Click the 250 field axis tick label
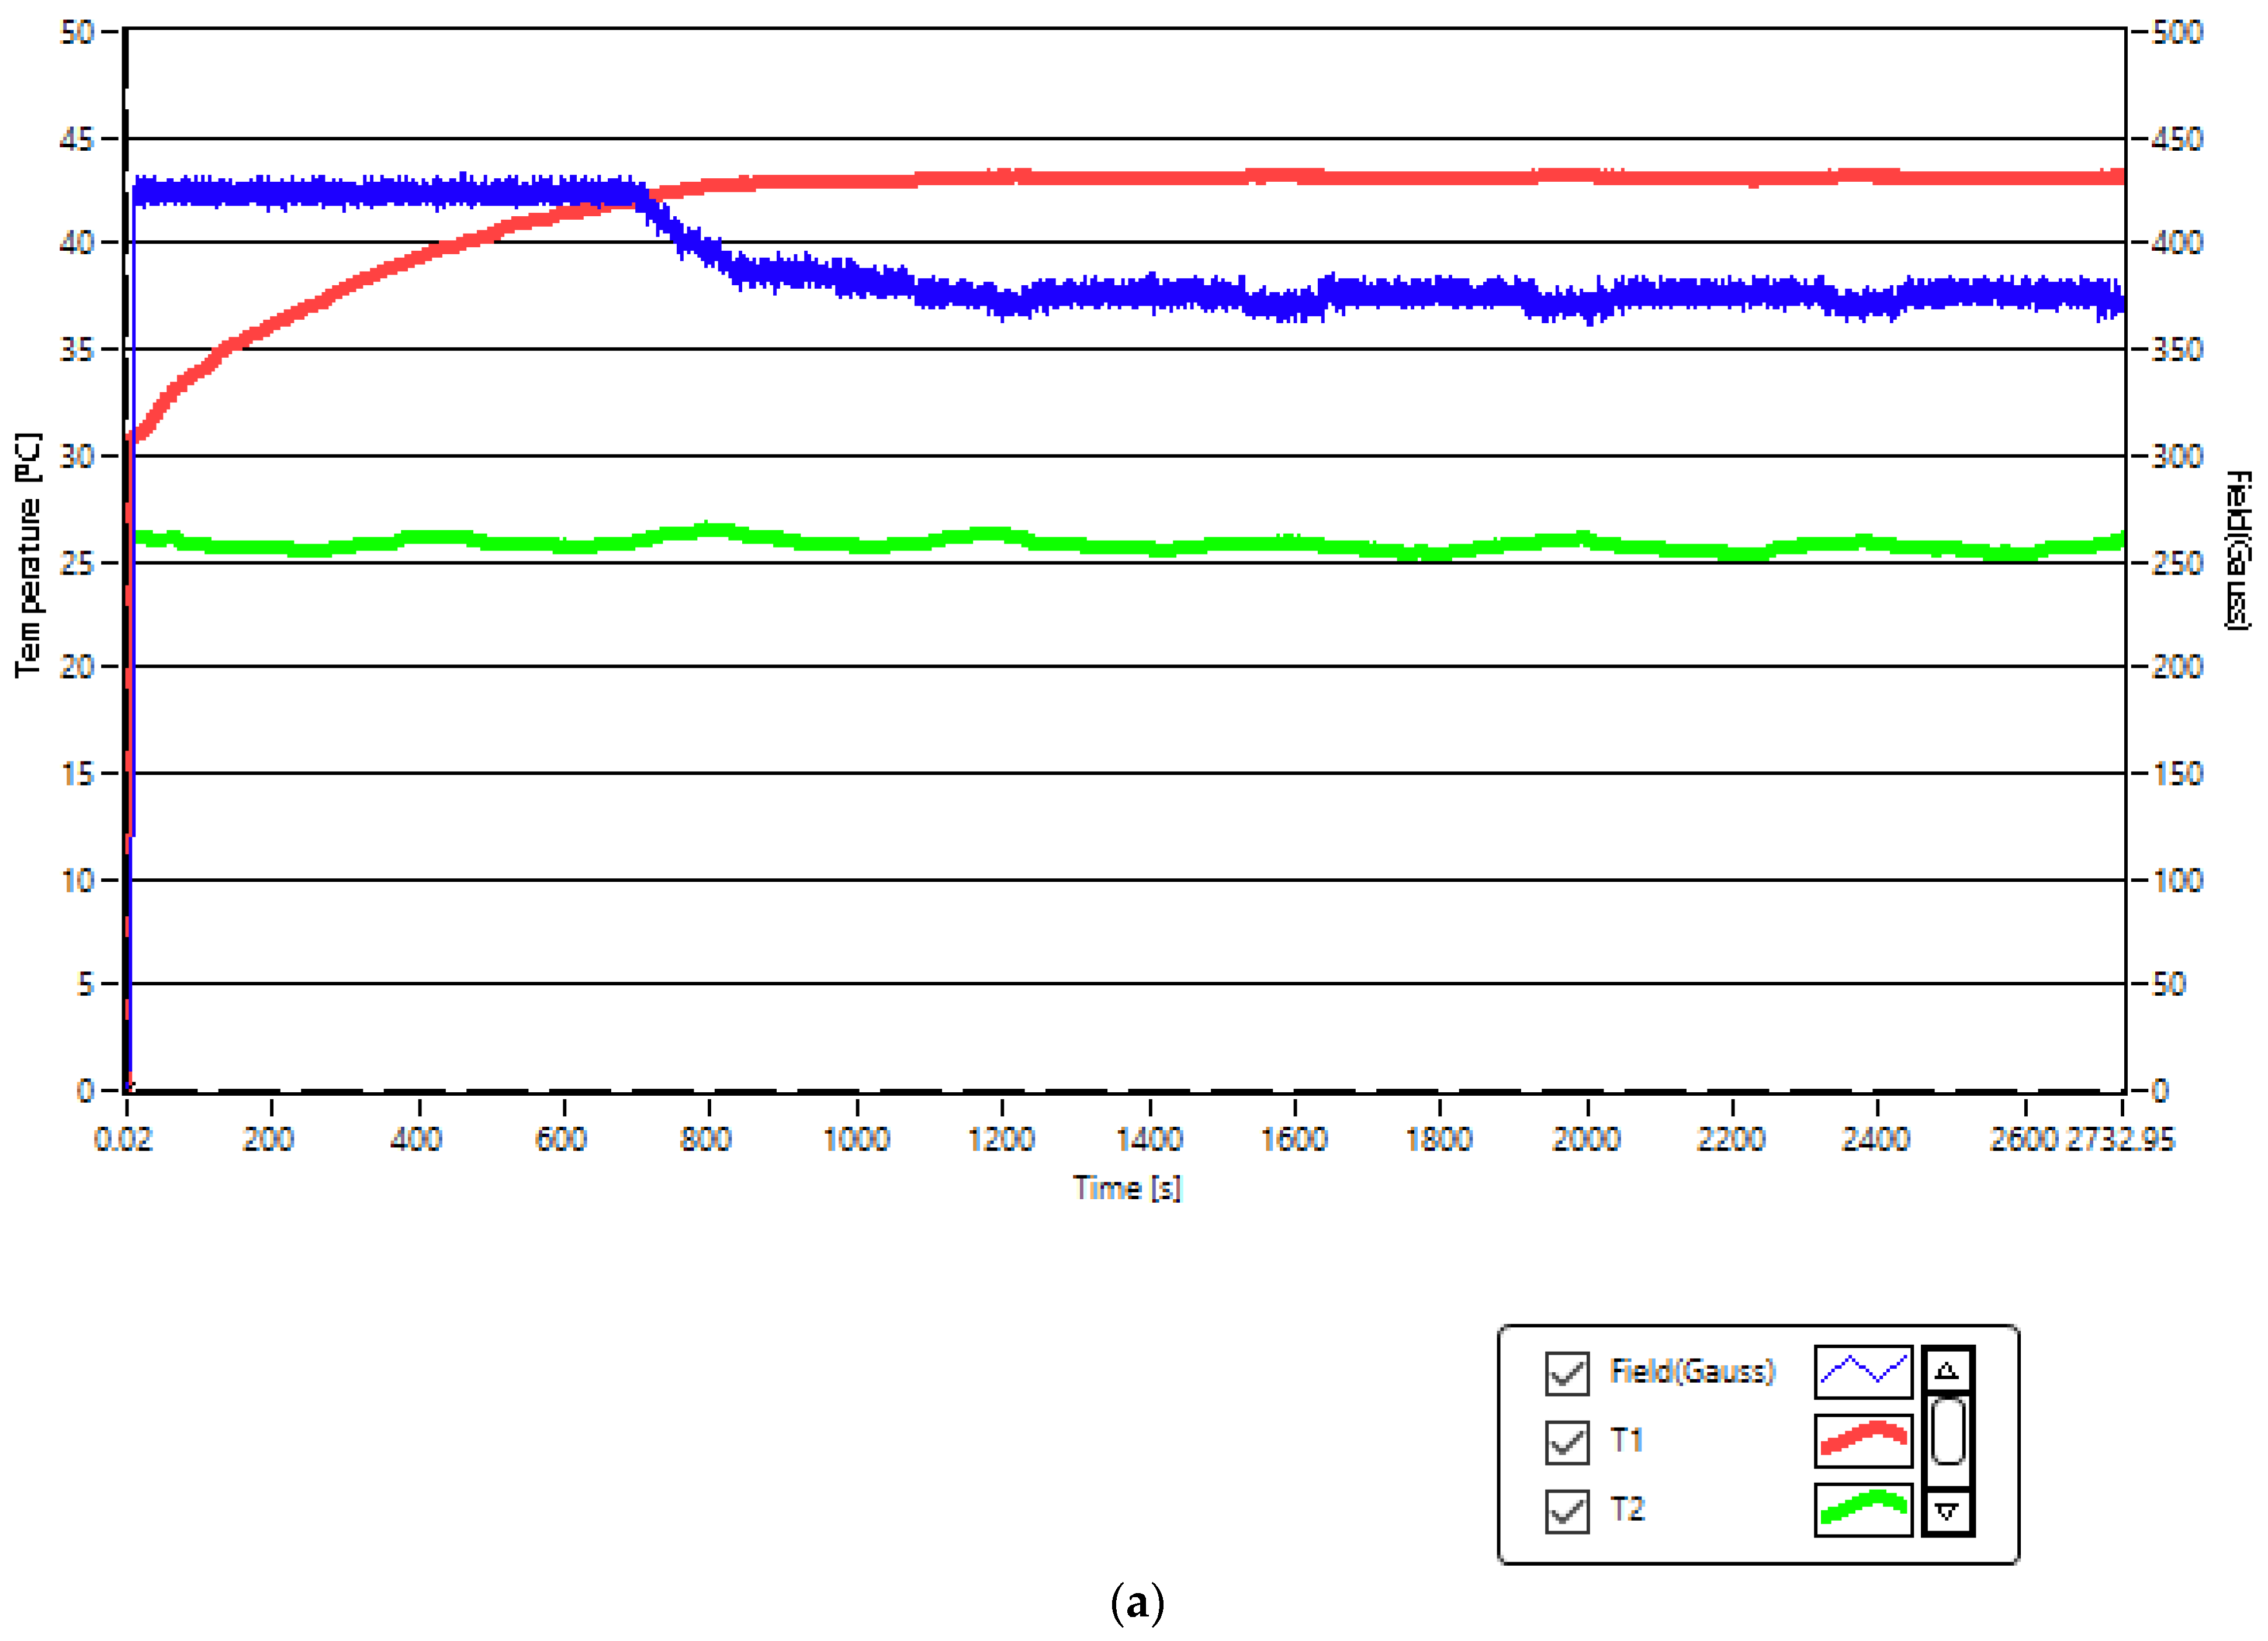Viewport: 2268px width, 1641px height. click(2177, 563)
